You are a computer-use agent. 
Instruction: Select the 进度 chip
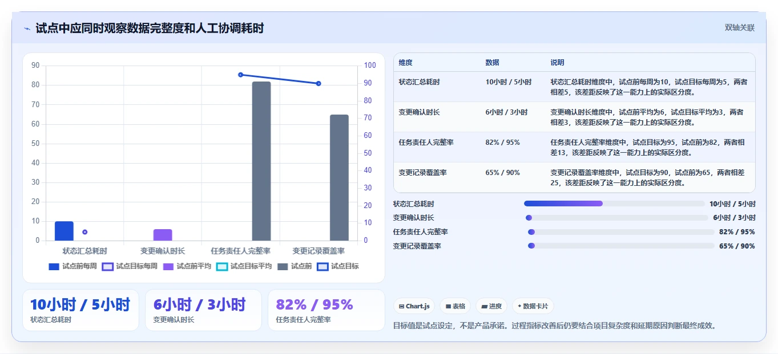pos(491,306)
